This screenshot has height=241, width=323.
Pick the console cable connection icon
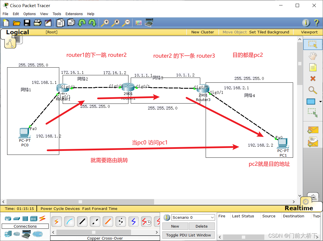click(69, 222)
